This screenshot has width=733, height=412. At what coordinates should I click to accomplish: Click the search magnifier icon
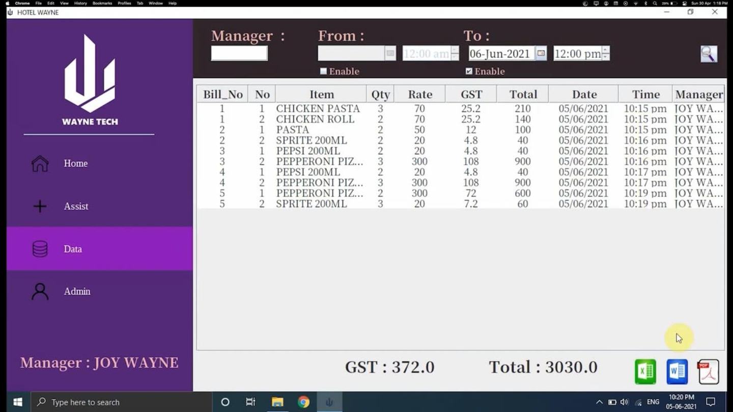pos(709,53)
